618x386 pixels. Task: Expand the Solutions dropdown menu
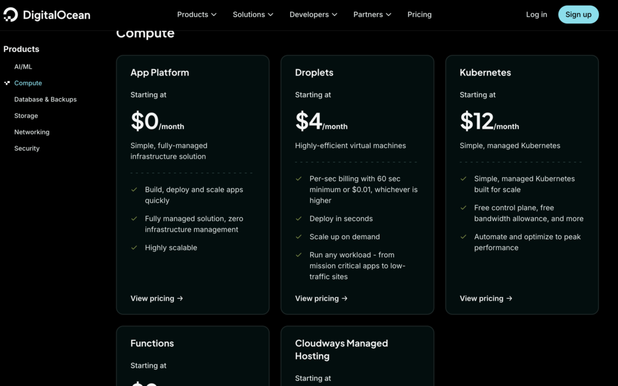[253, 14]
